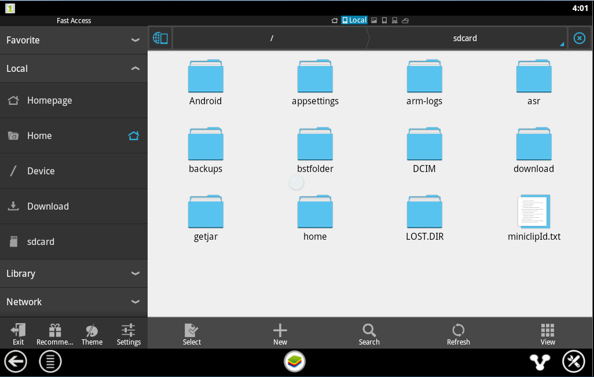
Task: Open the Android folder
Action: 206,83
